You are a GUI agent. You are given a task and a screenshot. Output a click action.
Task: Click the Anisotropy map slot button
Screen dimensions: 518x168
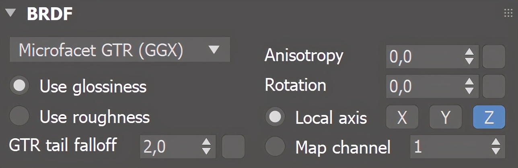[494, 57]
